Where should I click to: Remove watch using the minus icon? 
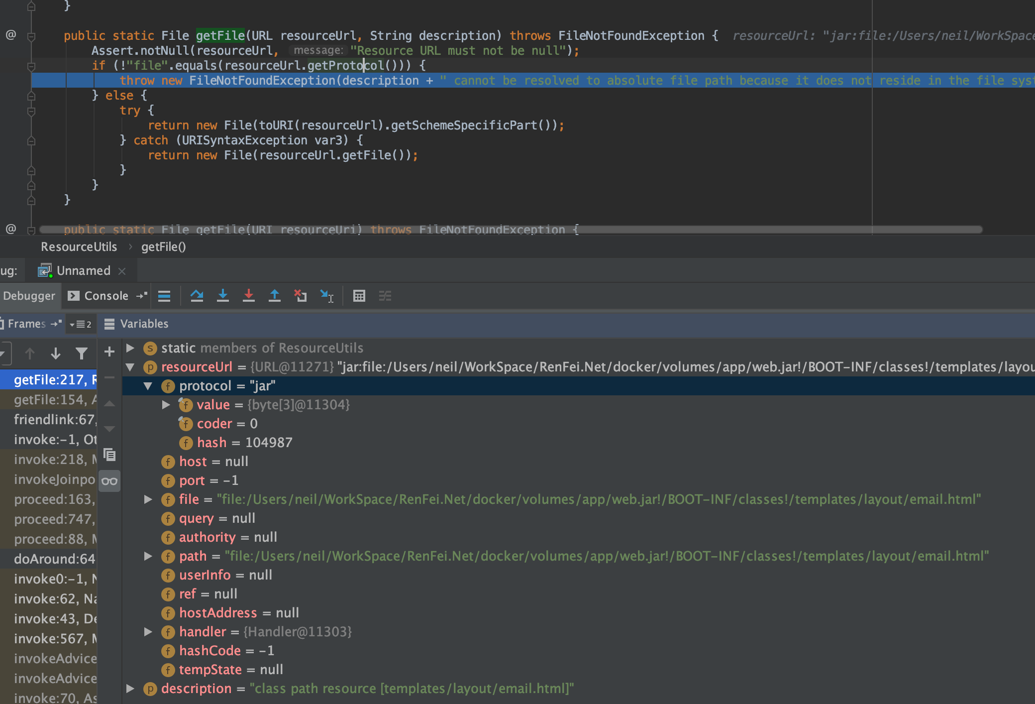(x=109, y=377)
